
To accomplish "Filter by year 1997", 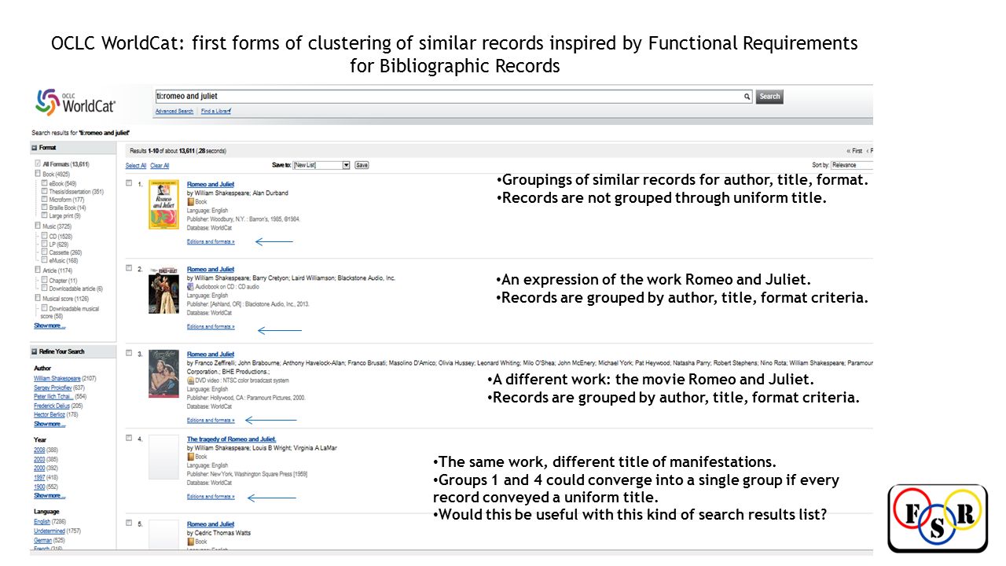I will 39,477.
